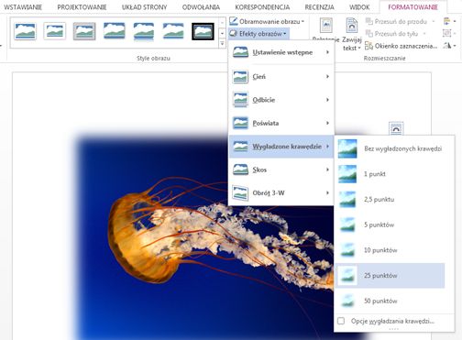Apply the second white-framed picture style
462x340 pixels.
coord(55,31)
